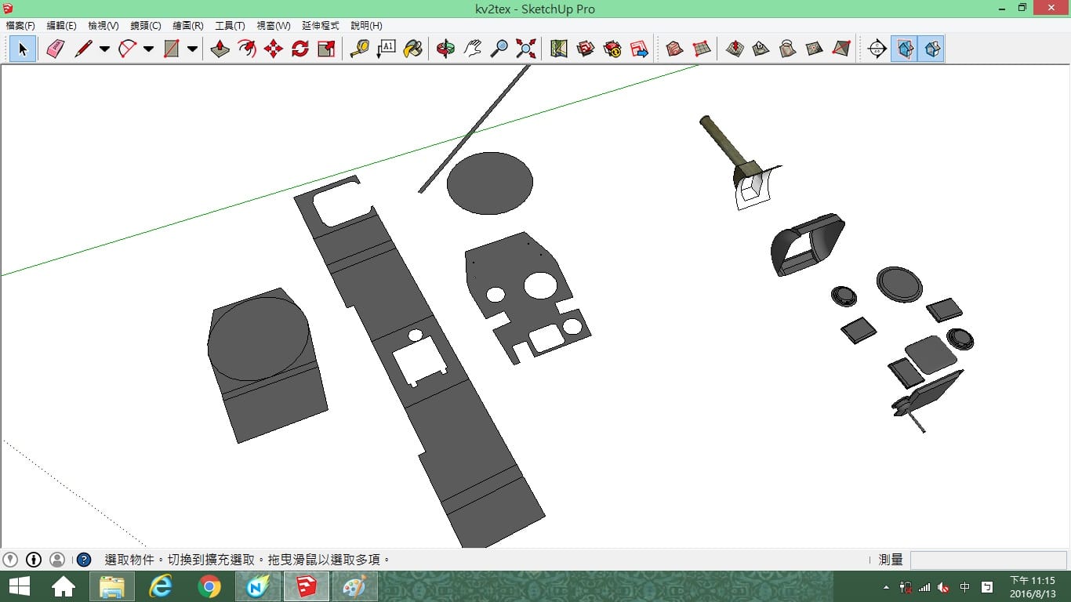This screenshot has width=1071, height=602.
Task: Select the Pan hand tool
Action: click(x=473, y=49)
